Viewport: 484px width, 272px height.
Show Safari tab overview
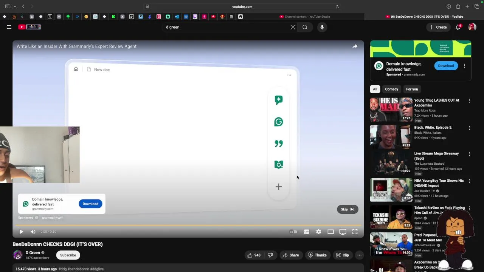coord(477,6)
